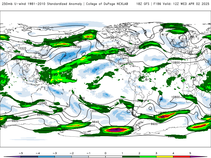
Task: Click the "10560" contour label over western Australia
Action: (x=42, y=103)
